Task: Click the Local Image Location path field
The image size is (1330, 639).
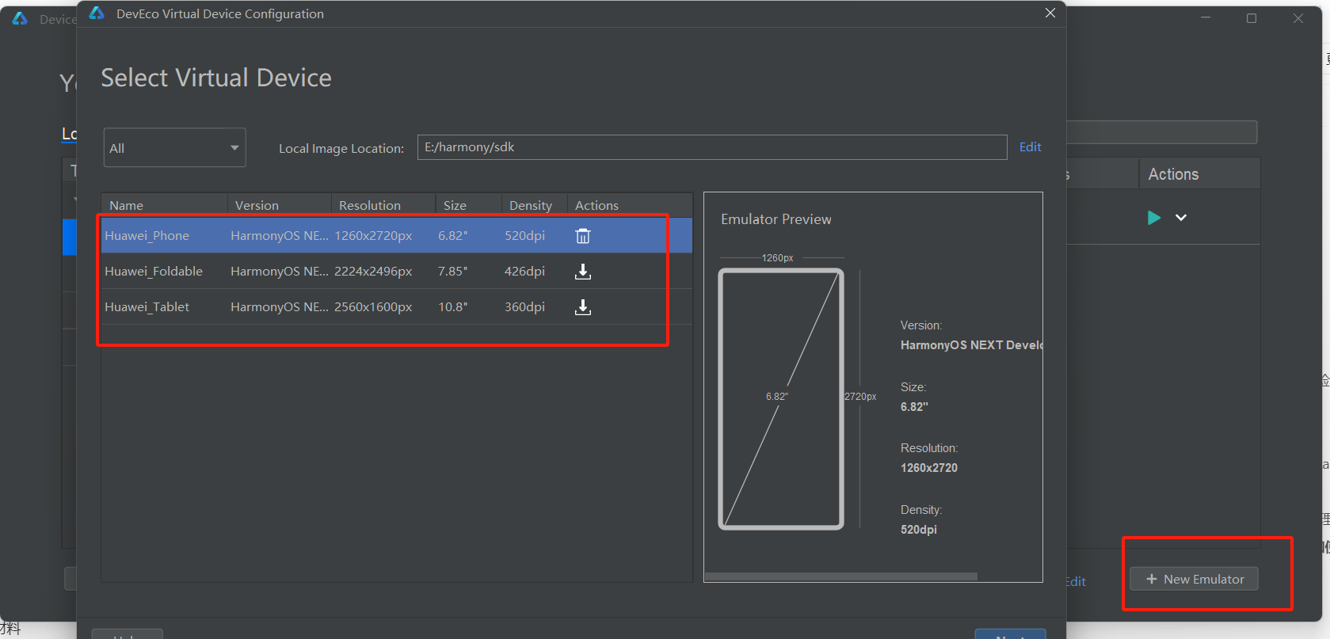Action: click(x=712, y=147)
